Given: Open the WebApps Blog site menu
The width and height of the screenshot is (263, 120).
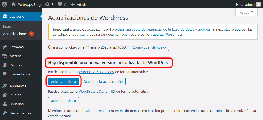Looking at the screenshot, I should 26,4.
